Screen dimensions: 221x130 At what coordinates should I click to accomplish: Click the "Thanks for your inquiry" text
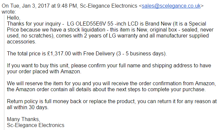34,24
